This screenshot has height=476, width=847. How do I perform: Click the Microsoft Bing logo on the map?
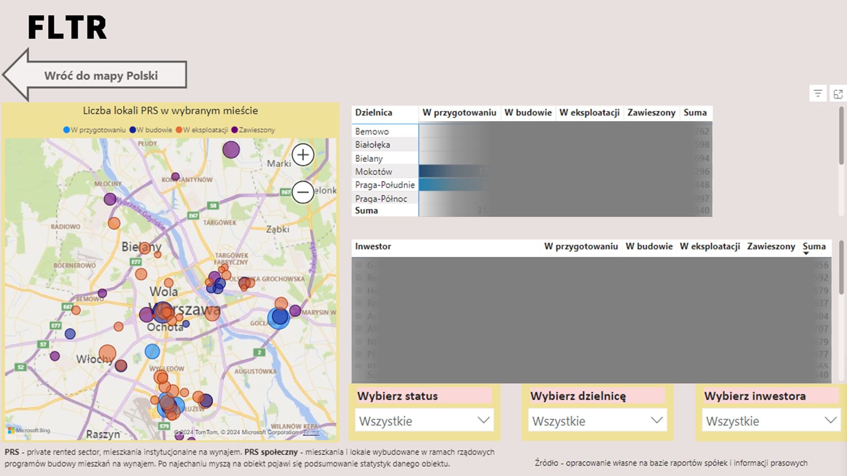[x=29, y=430]
